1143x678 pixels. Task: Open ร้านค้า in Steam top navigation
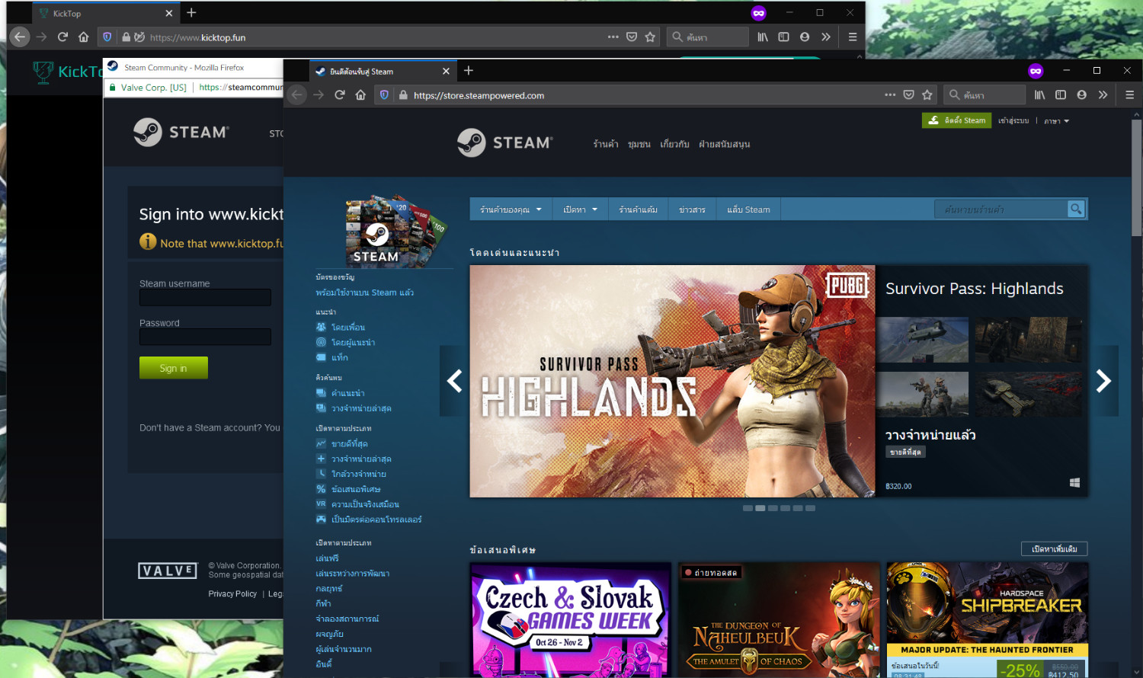point(606,144)
